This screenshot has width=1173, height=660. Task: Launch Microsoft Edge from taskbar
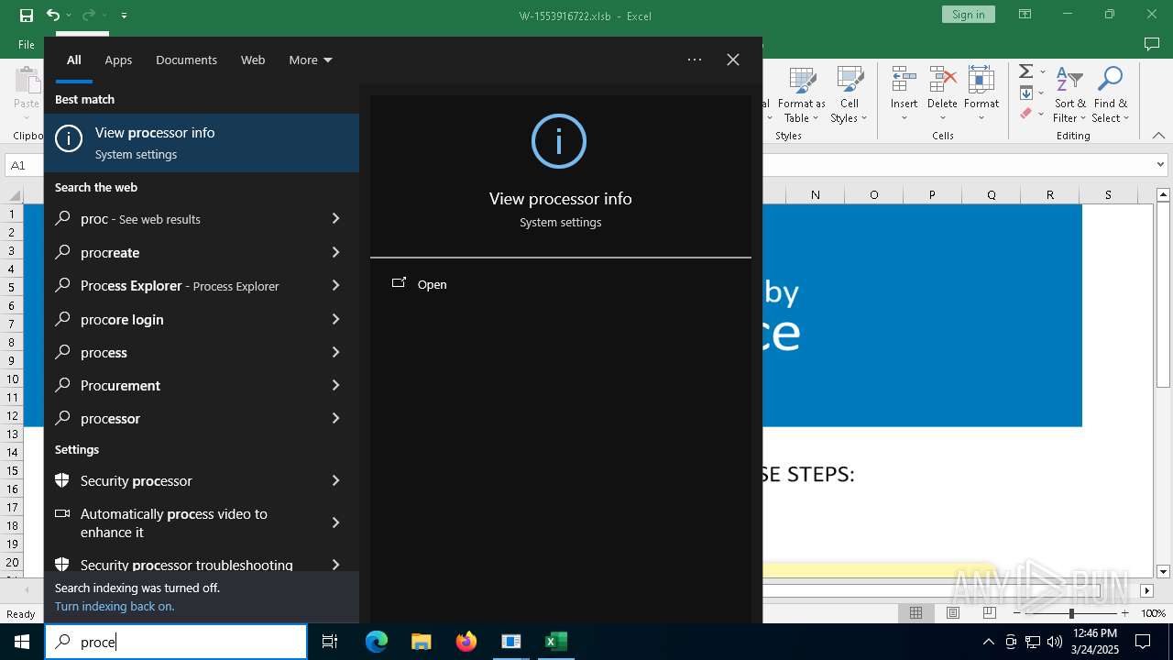(377, 642)
